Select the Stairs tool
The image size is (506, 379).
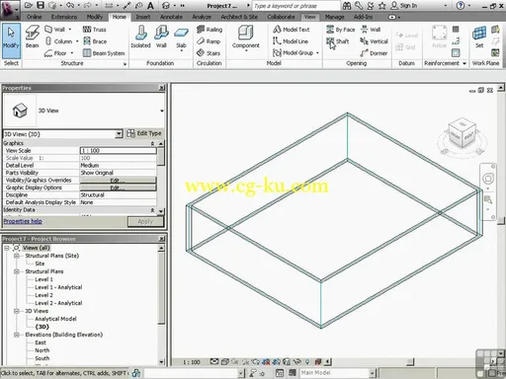coord(209,53)
